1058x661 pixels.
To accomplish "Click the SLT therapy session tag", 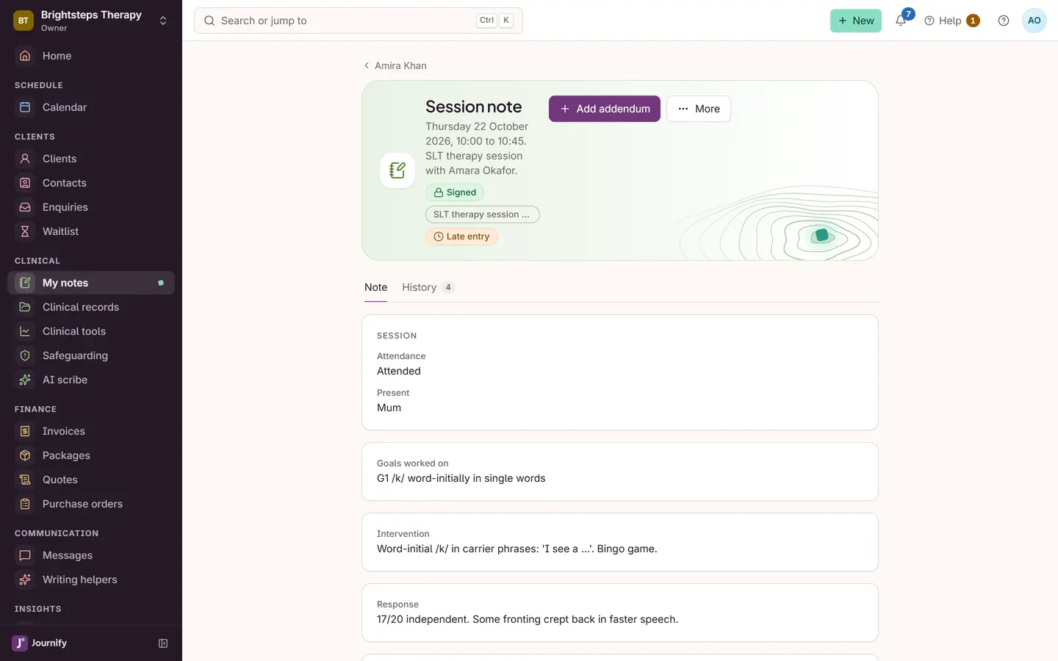I will 483,214.
